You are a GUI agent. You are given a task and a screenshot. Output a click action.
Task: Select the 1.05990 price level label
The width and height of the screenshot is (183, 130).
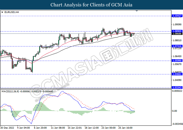pos(177,61)
